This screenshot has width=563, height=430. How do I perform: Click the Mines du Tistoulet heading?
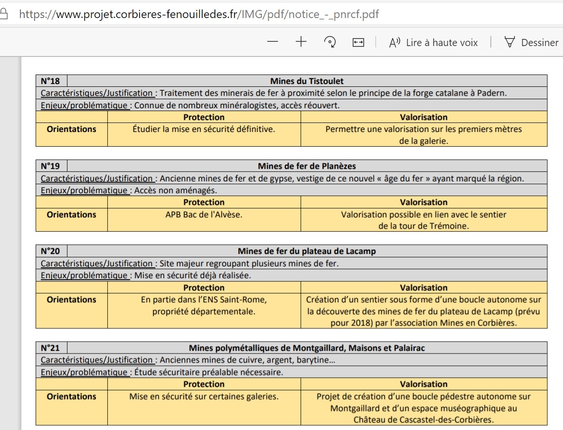pos(307,81)
